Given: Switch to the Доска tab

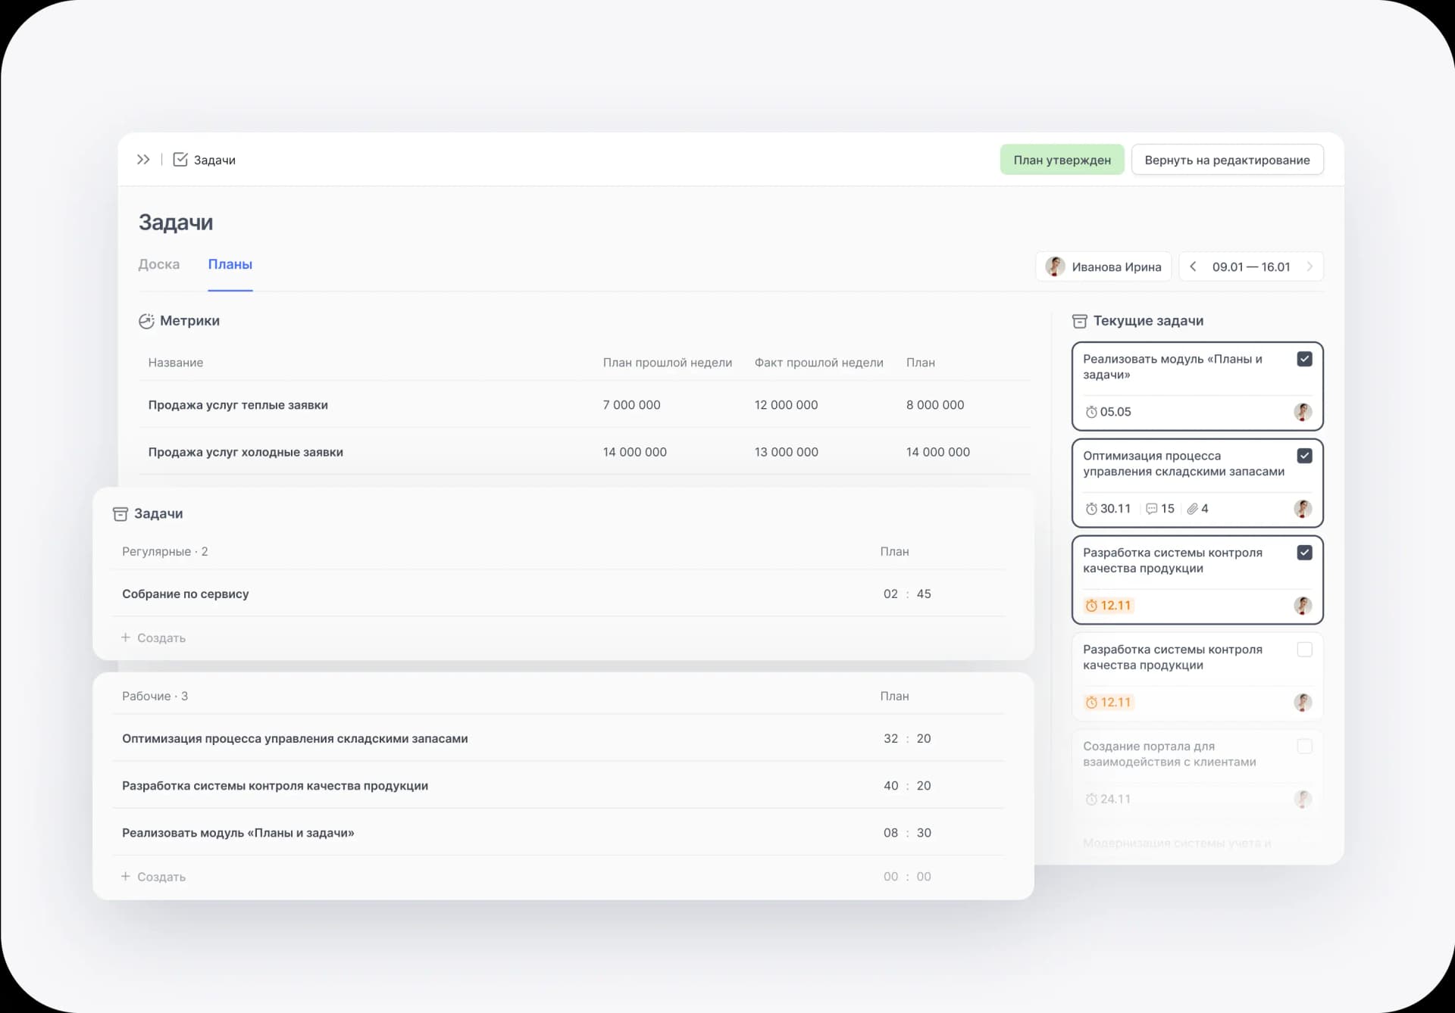Looking at the screenshot, I should click(x=158, y=264).
